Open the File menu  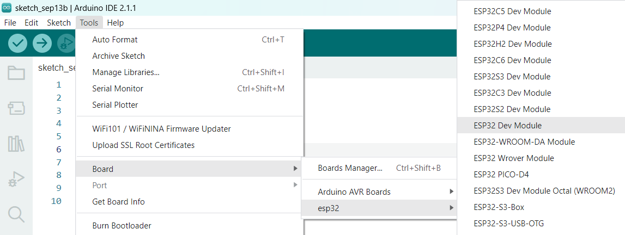[10, 23]
